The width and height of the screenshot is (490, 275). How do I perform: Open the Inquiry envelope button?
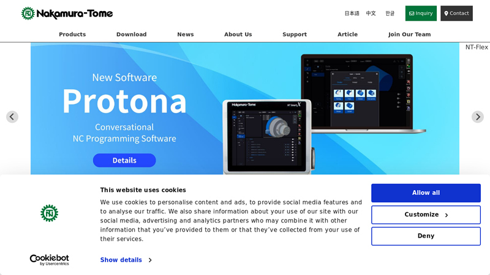click(421, 13)
